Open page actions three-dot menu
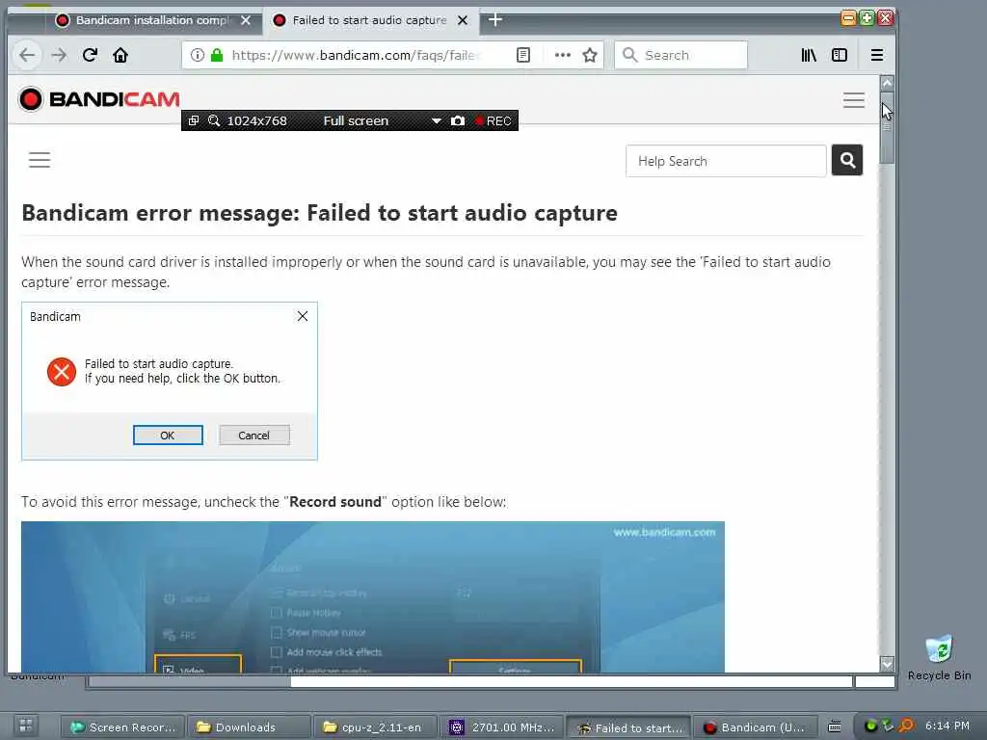The image size is (987, 740). pos(563,55)
